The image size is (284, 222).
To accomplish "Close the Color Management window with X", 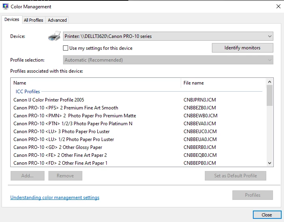I will click(278, 7).
